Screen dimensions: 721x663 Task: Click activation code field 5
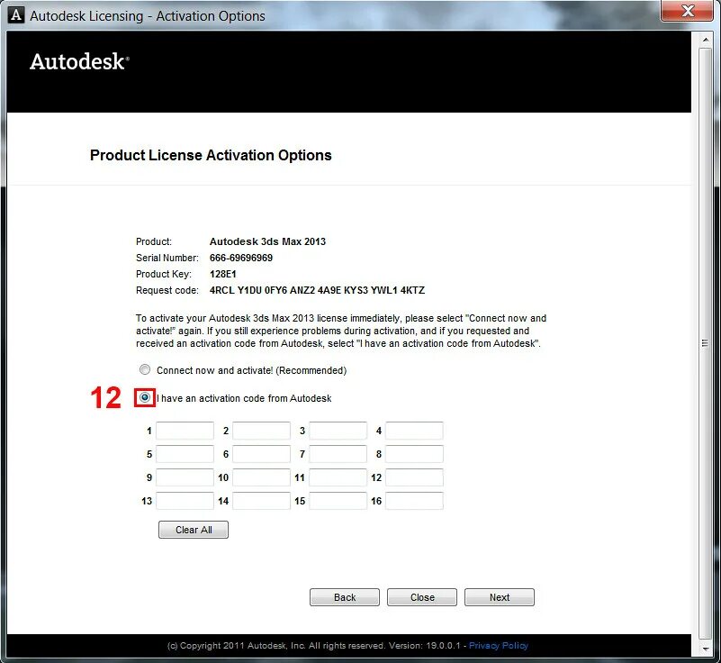point(185,454)
